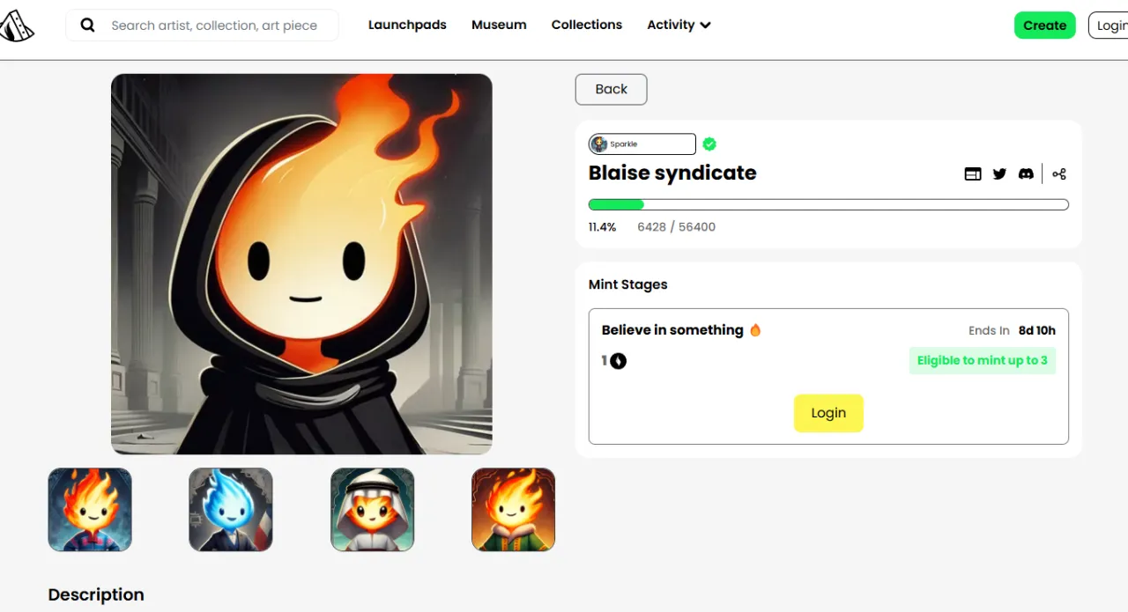
Task: Expand the Activity dropdown menu
Action: [x=679, y=25]
